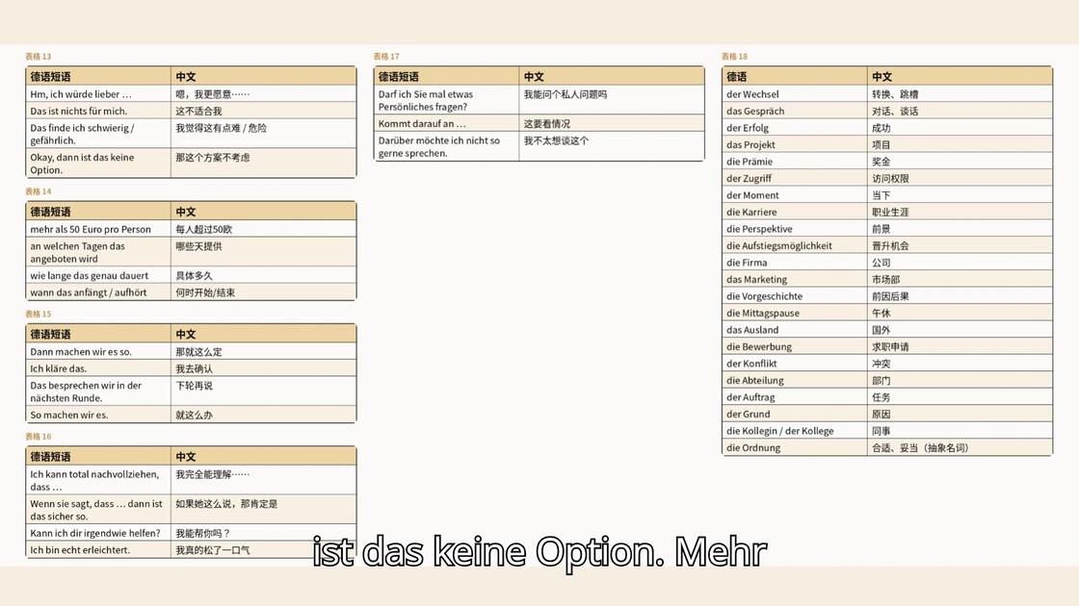Click 'wann das anfängt / aufhört'
Viewport: 1079px width, 606px height.
88,292
